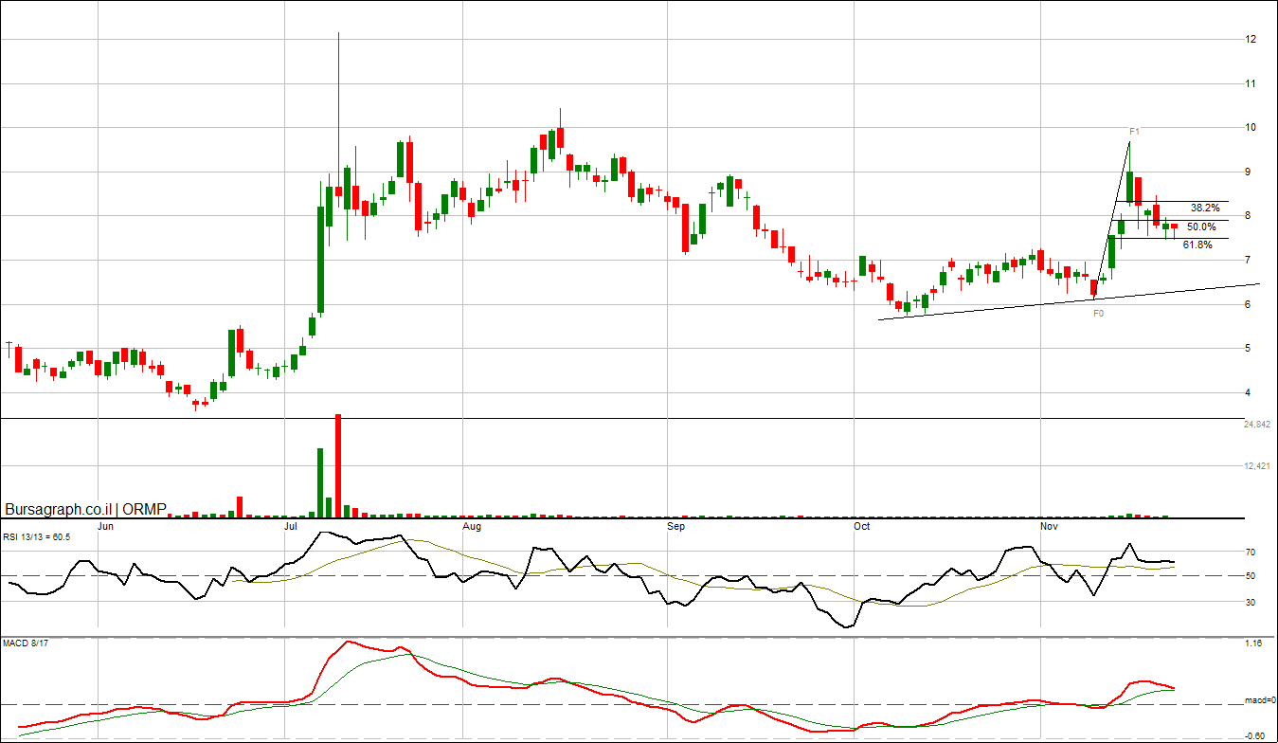Click the Jul label on time axis
This screenshot has height=743, width=1278.
click(x=292, y=525)
